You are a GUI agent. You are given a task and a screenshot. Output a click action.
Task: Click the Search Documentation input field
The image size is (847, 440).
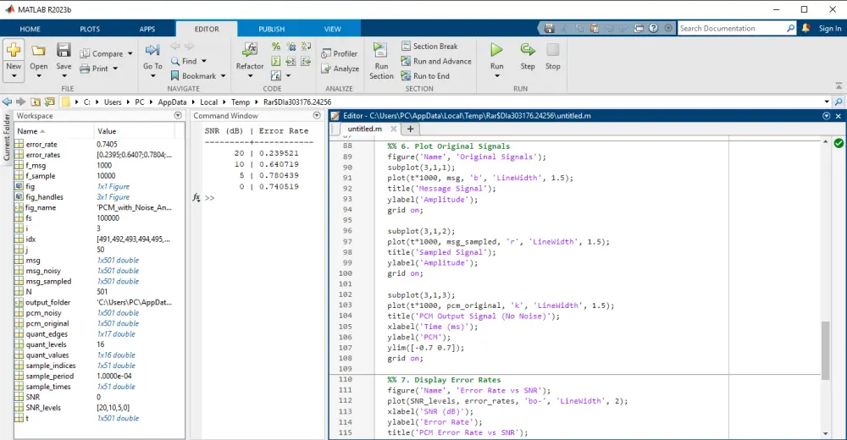[732, 28]
